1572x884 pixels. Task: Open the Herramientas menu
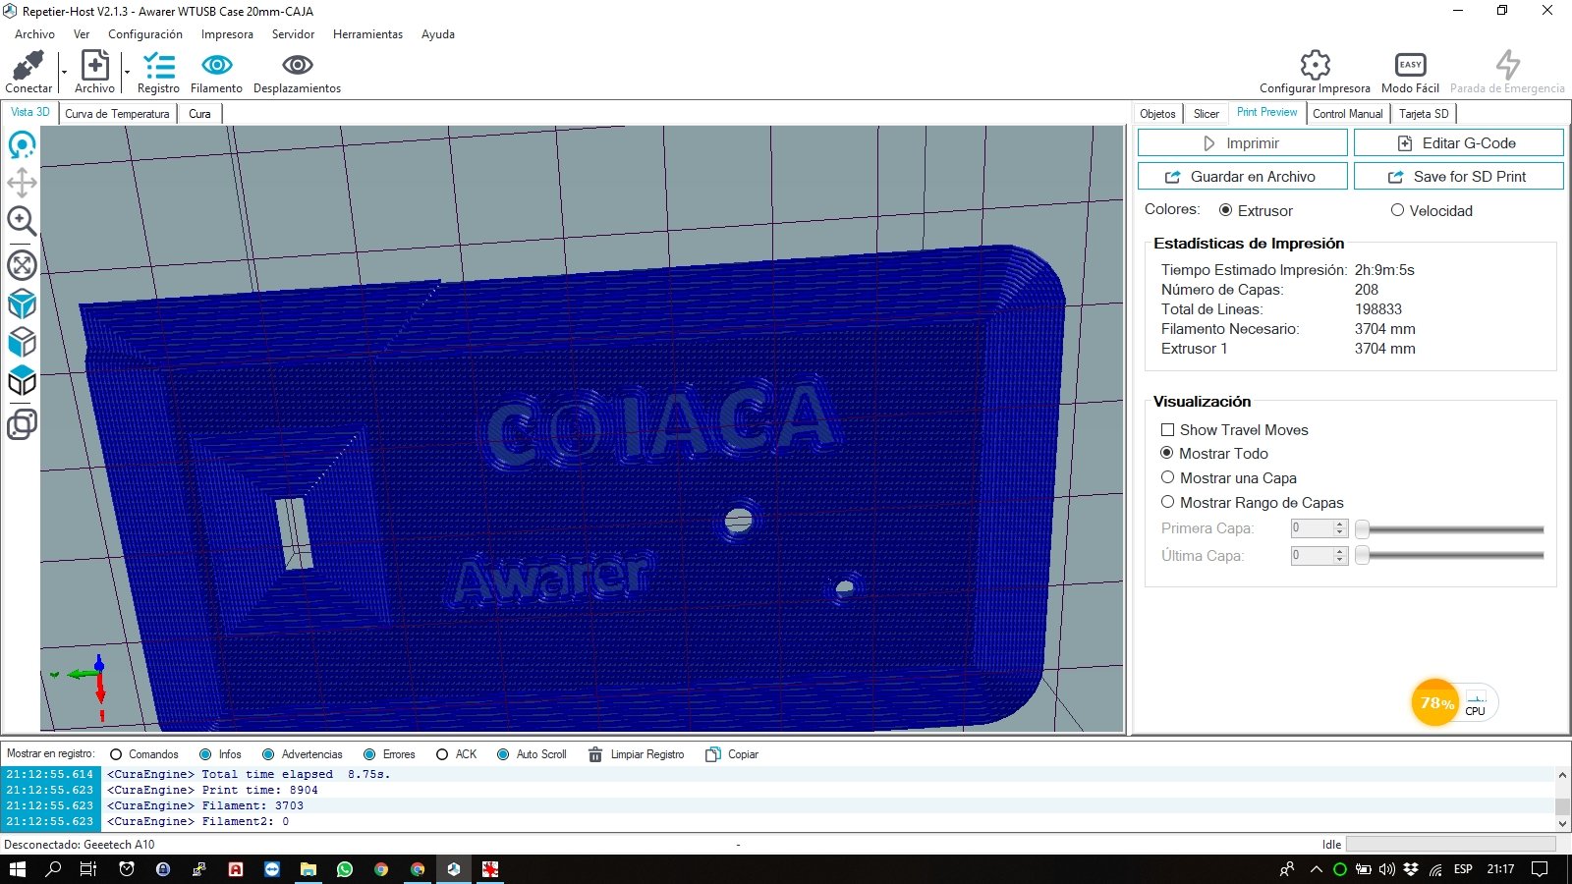(367, 34)
